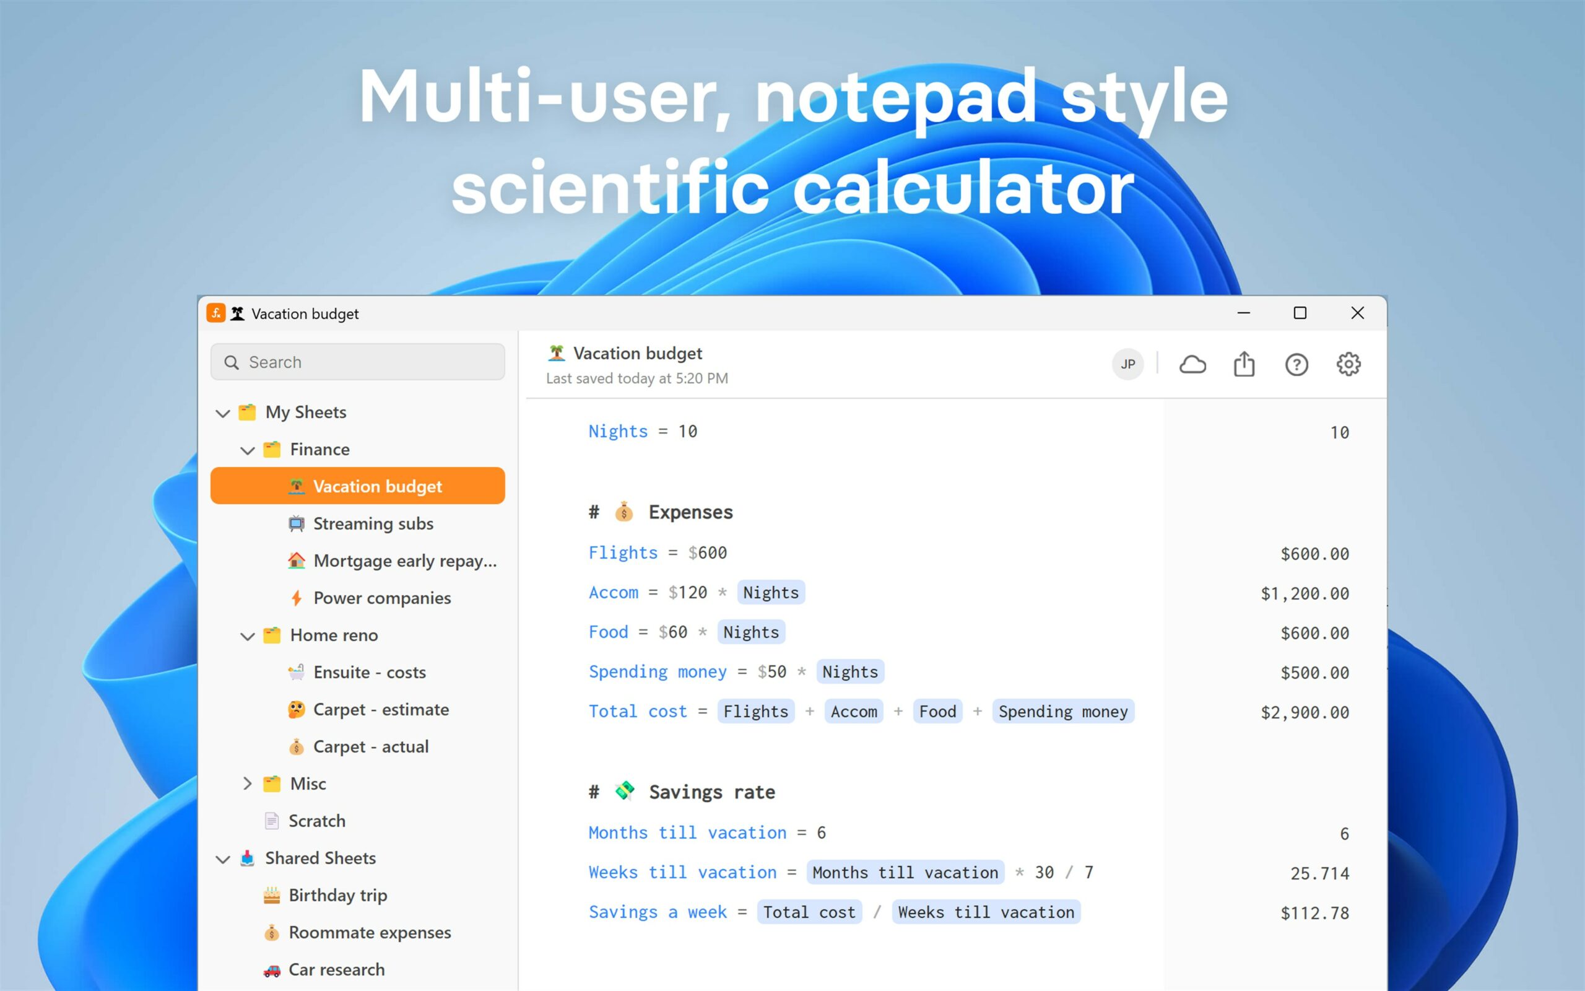Collapse the My Sheets folder
This screenshot has height=991, width=1585.
click(223, 413)
